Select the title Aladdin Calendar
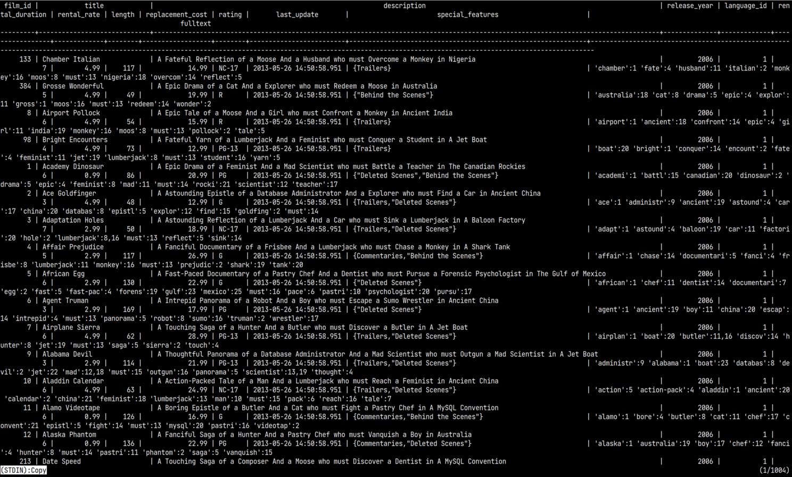The height and width of the screenshot is (477, 792). (73, 381)
